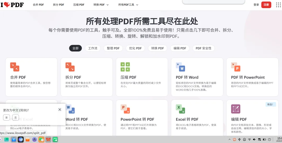This screenshot has height=143, width=282.
Task: Click the PDF 转 Word card icon
Action: point(180,67)
